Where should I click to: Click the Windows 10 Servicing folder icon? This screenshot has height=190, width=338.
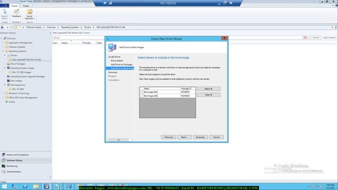pos(6,93)
